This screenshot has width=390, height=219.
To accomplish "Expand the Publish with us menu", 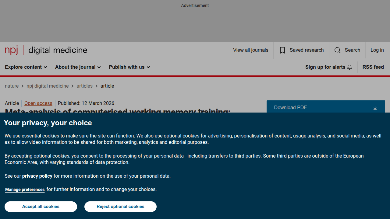I will (x=129, y=67).
